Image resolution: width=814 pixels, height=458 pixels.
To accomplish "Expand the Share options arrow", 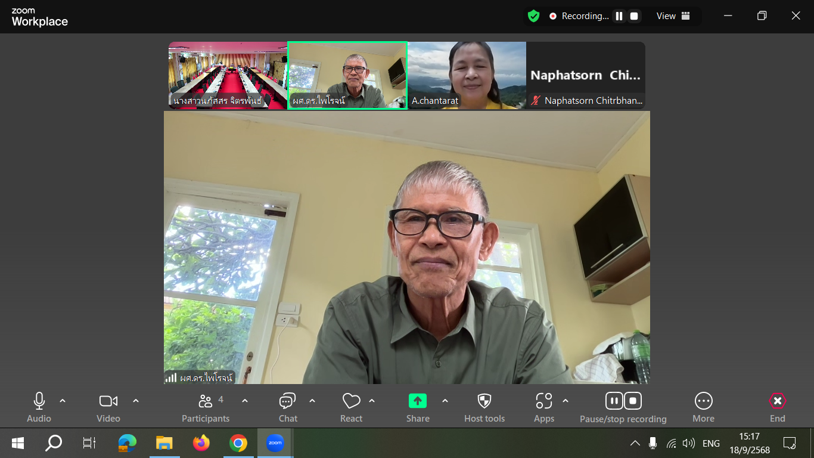I will (445, 401).
